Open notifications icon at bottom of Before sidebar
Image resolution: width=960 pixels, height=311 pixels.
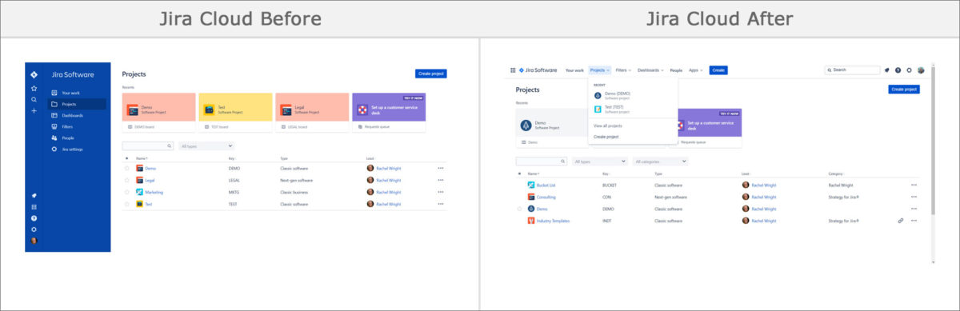pyautogui.click(x=34, y=196)
